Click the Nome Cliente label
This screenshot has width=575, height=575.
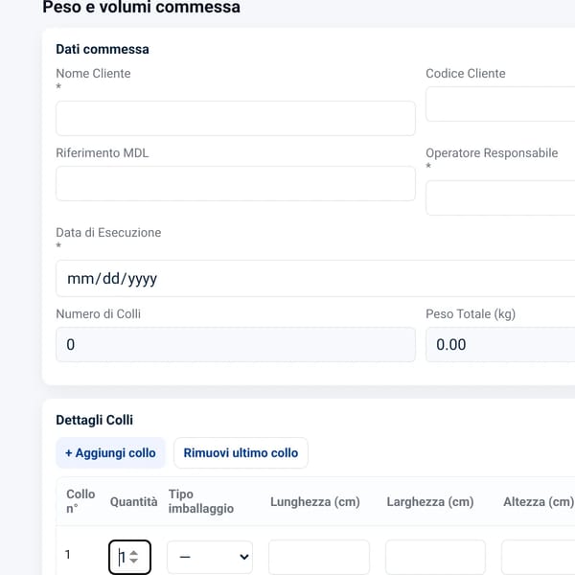(x=93, y=74)
